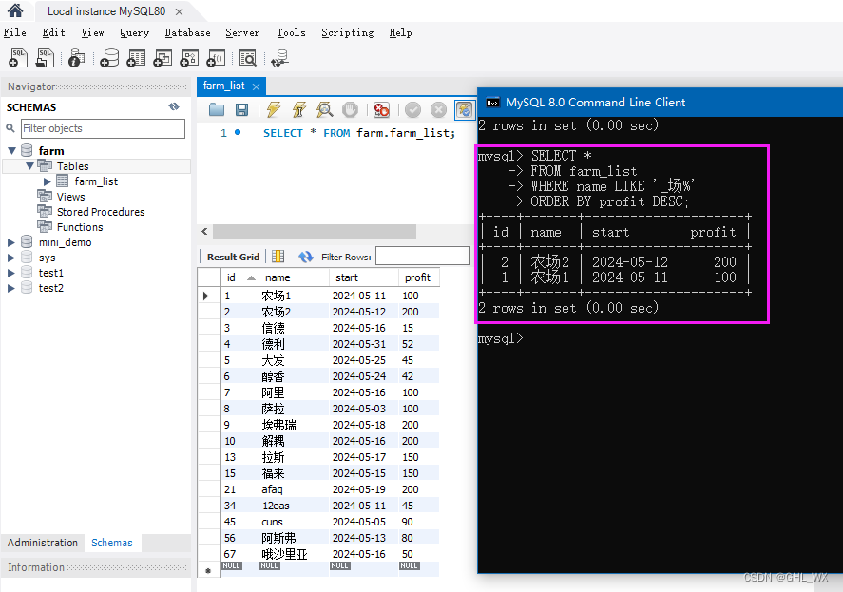
Task: Create new stored procedure icon
Action: (189, 58)
